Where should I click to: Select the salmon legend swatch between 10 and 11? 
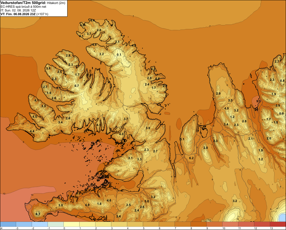click(x=230, y=224)
